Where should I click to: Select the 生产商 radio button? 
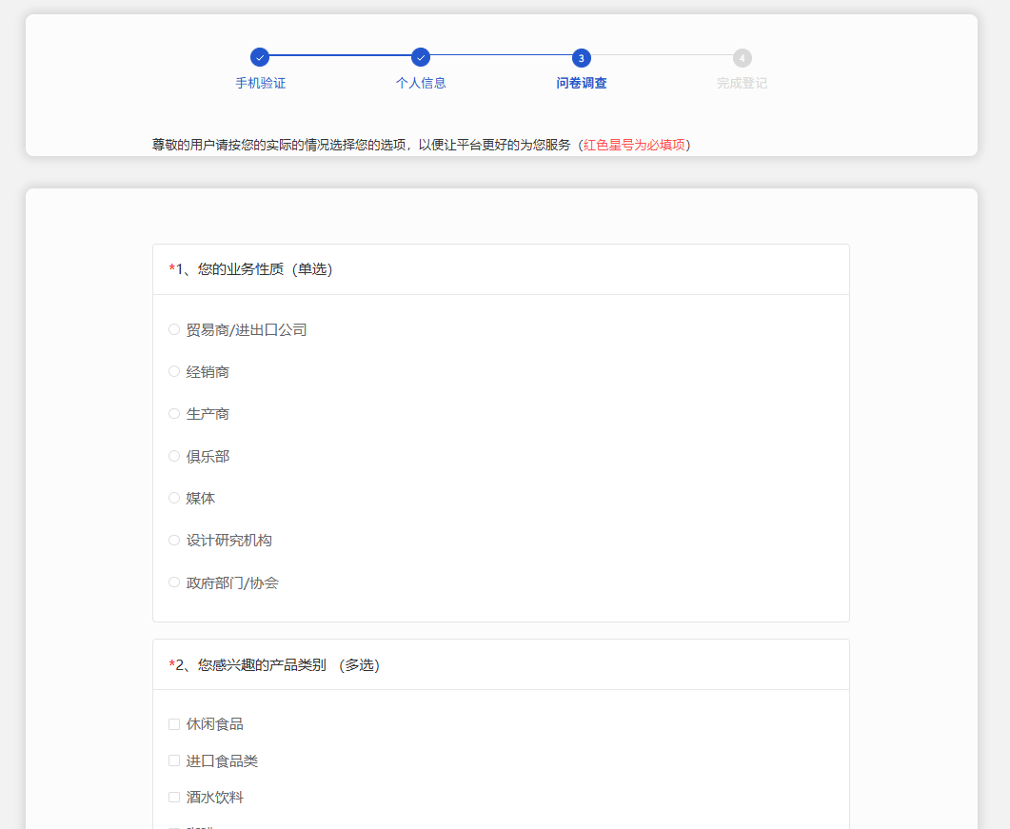tap(174, 414)
